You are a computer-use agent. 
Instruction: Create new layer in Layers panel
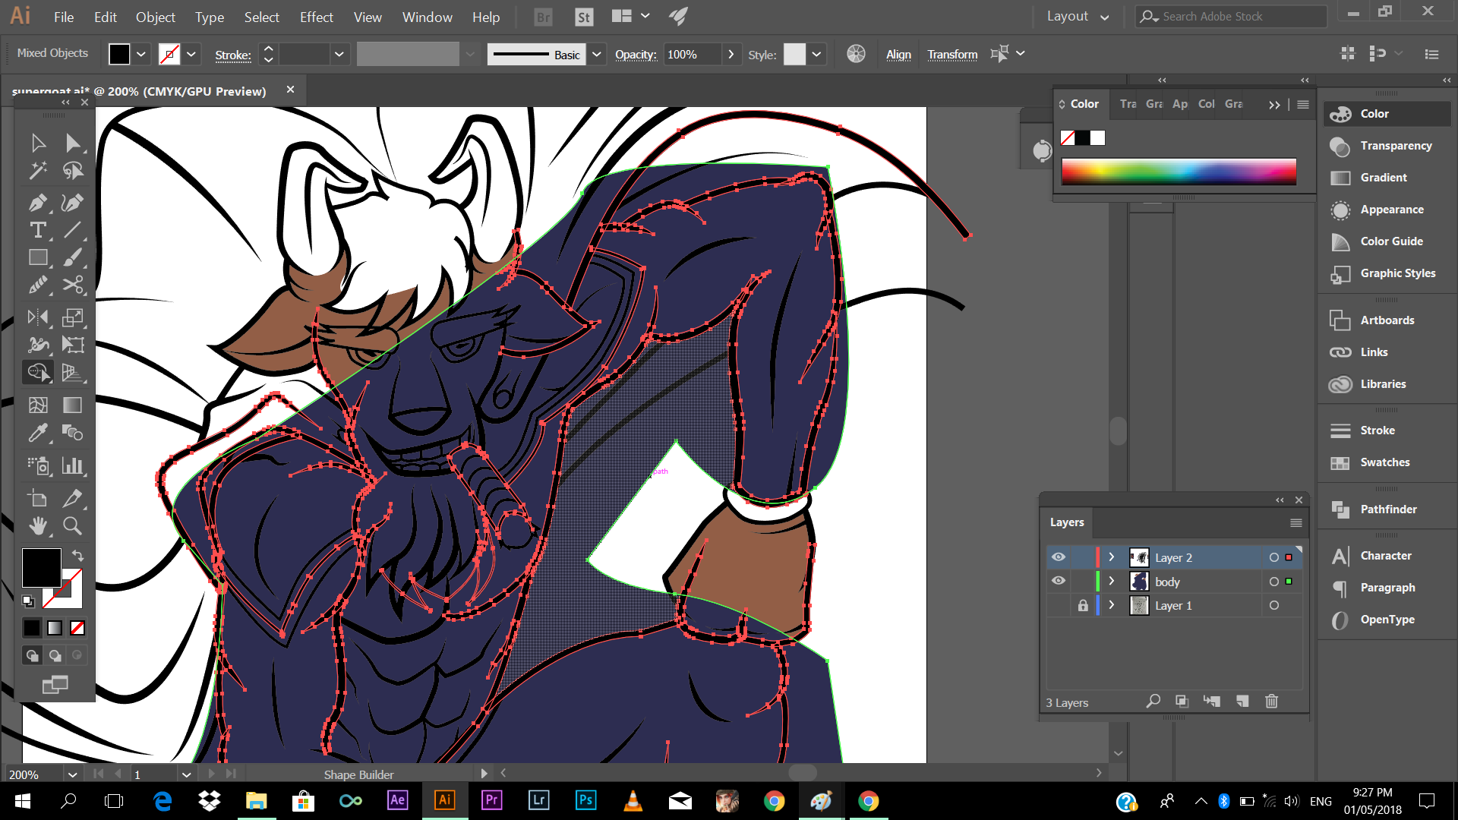[1242, 702]
